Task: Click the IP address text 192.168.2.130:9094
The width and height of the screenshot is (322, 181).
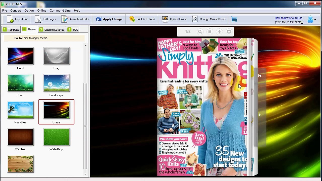Action: pyautogui.click(x=289, y=22)
